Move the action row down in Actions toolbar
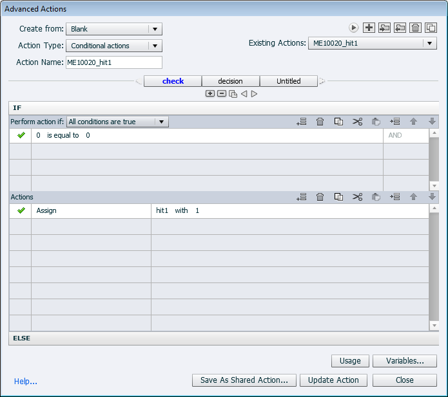 (x=432, y=197)
